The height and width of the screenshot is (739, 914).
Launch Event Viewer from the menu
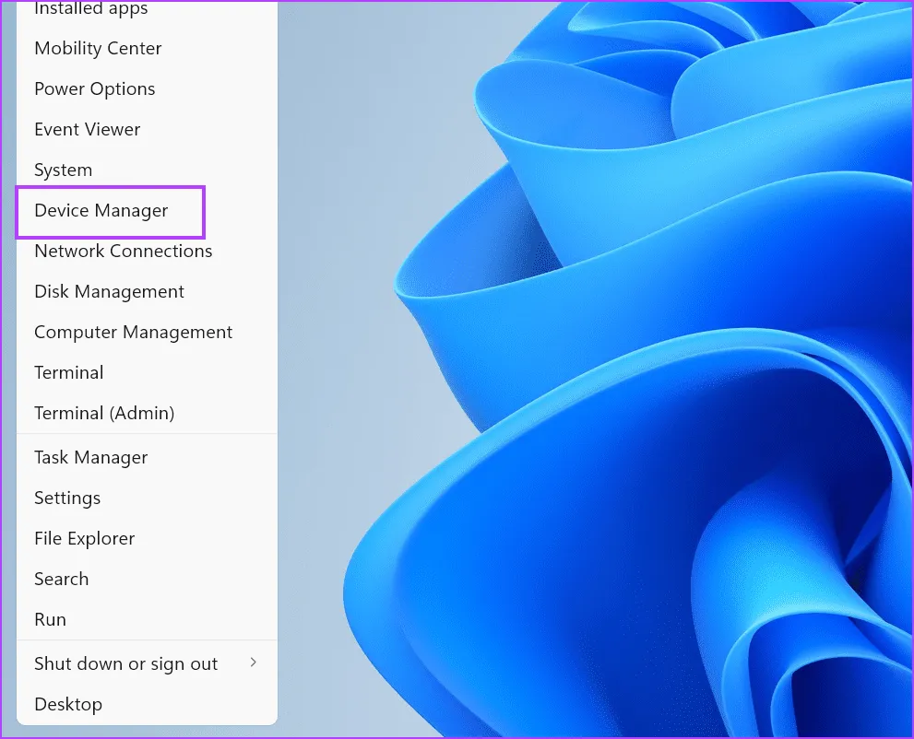click(x=87, y=130)
